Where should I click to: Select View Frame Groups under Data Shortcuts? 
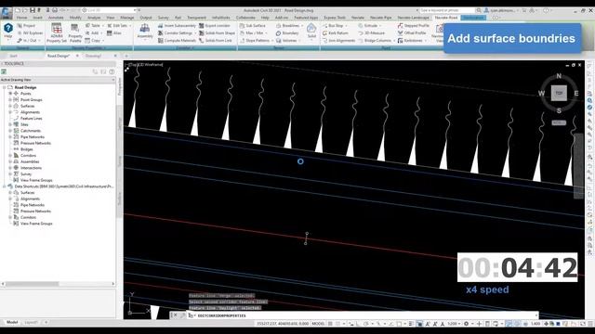coord(36,224)
